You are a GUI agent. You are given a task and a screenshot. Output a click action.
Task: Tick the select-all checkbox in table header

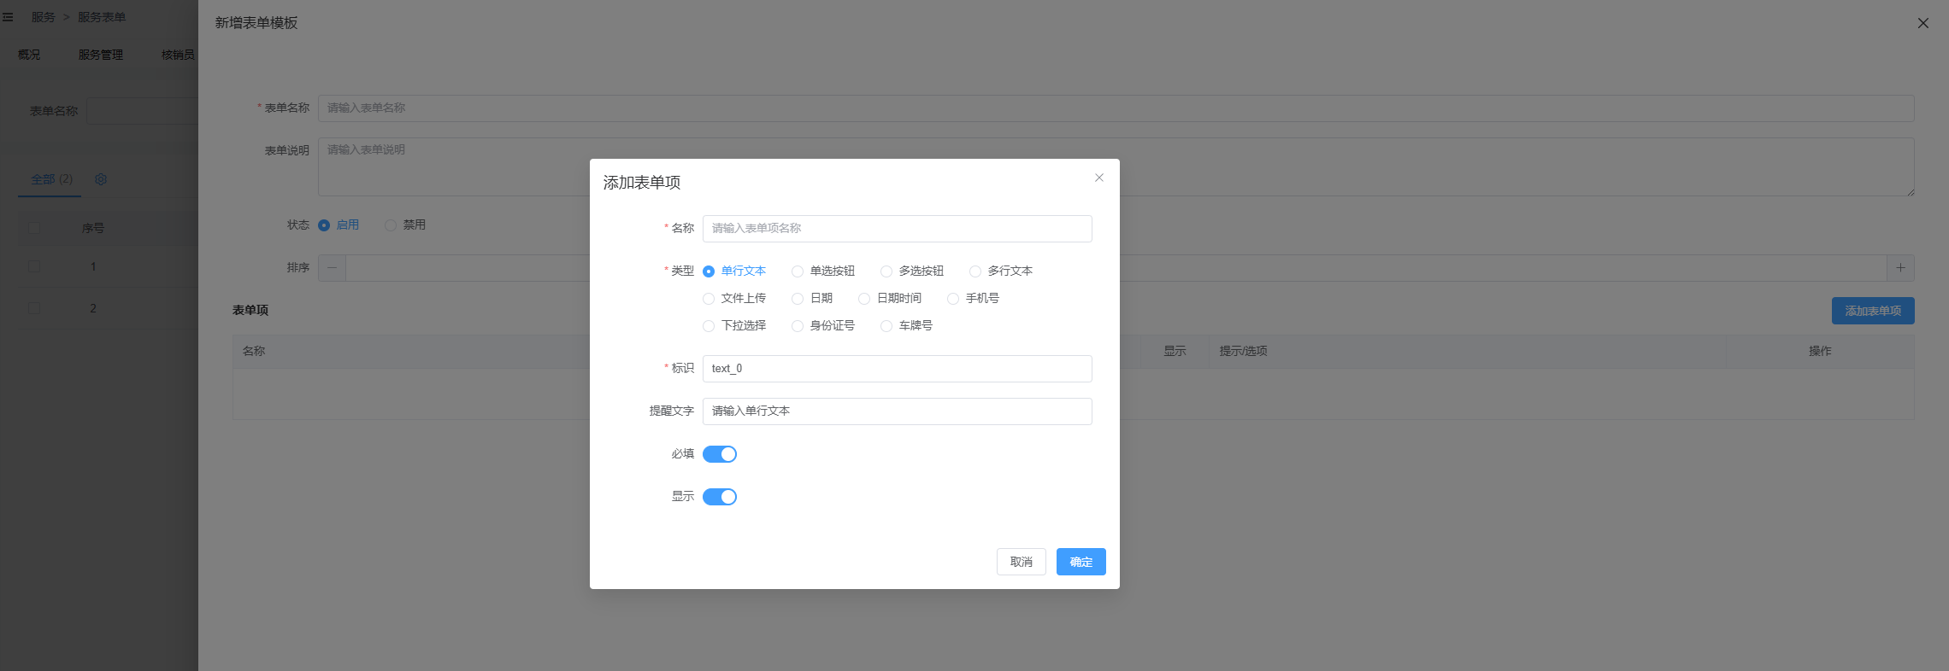tap(34, 228)
